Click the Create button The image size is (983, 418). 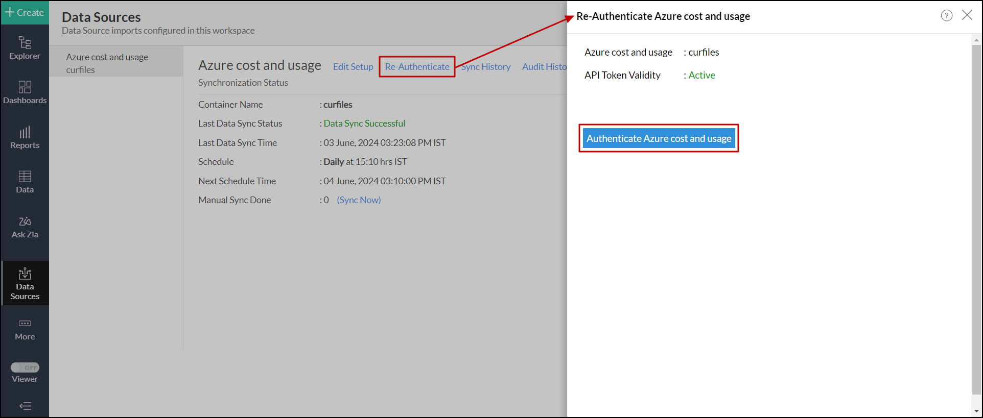pos(25,12)
